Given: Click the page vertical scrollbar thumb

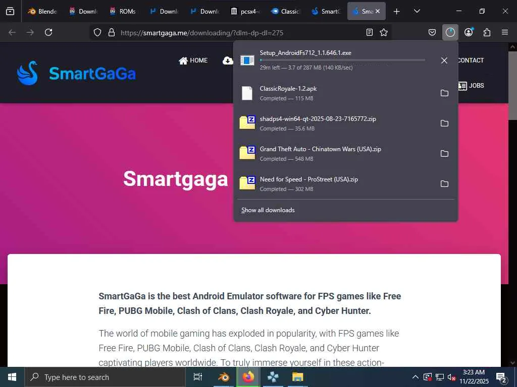Looking at the screenshot, I should point(512,86).
